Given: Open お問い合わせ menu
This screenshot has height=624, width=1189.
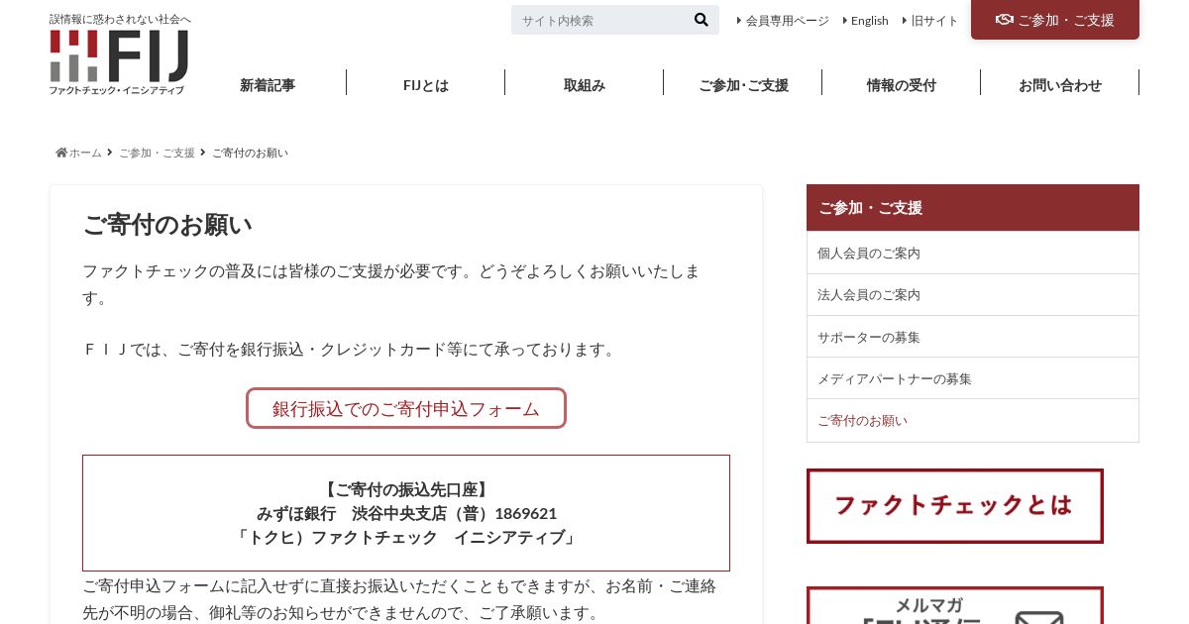Looking at the screenshot, I should coord(1060,85).
